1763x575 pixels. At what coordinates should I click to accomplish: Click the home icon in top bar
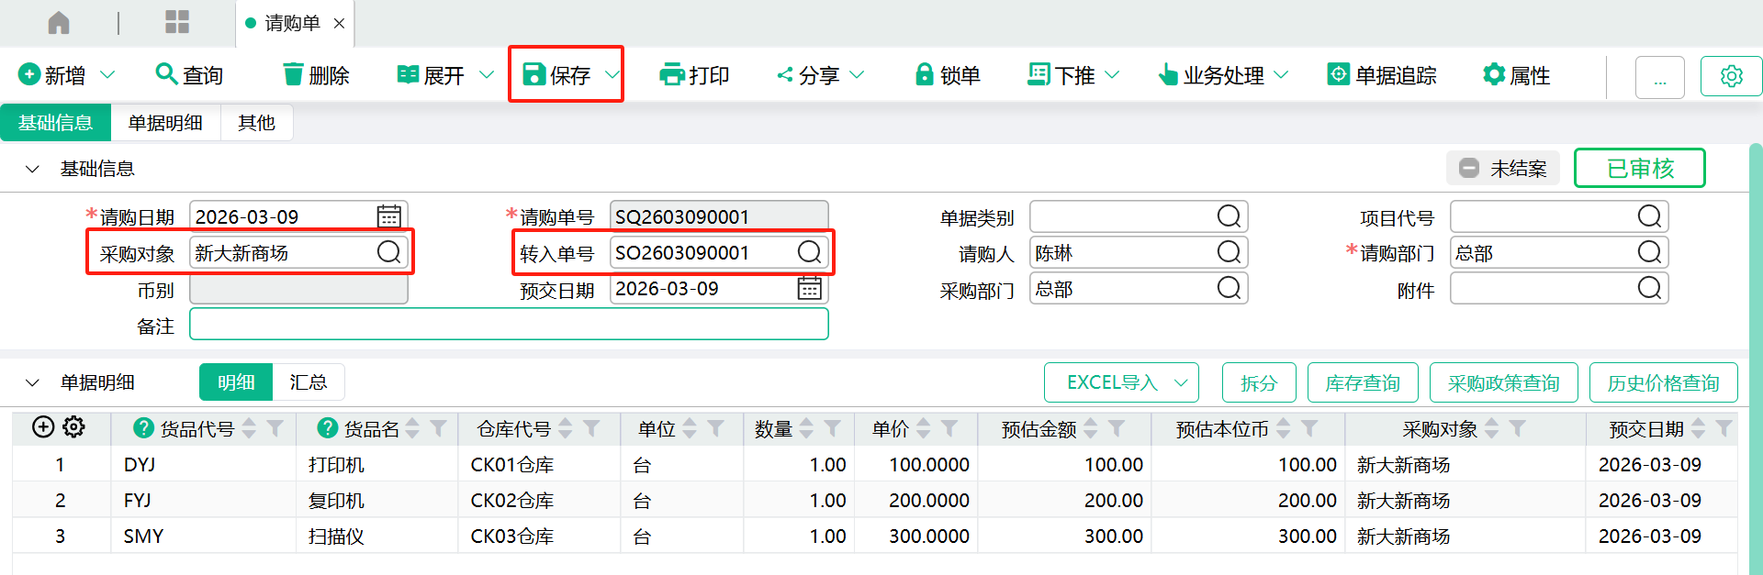(59, 23)
